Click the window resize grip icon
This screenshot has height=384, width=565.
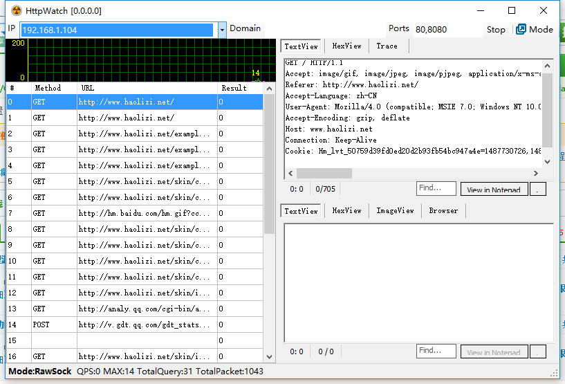(x=554, y=374)
